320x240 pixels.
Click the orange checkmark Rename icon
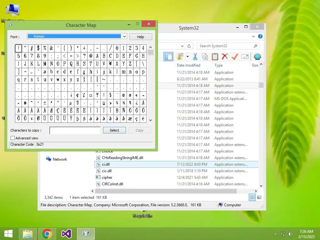pos(235,57)
